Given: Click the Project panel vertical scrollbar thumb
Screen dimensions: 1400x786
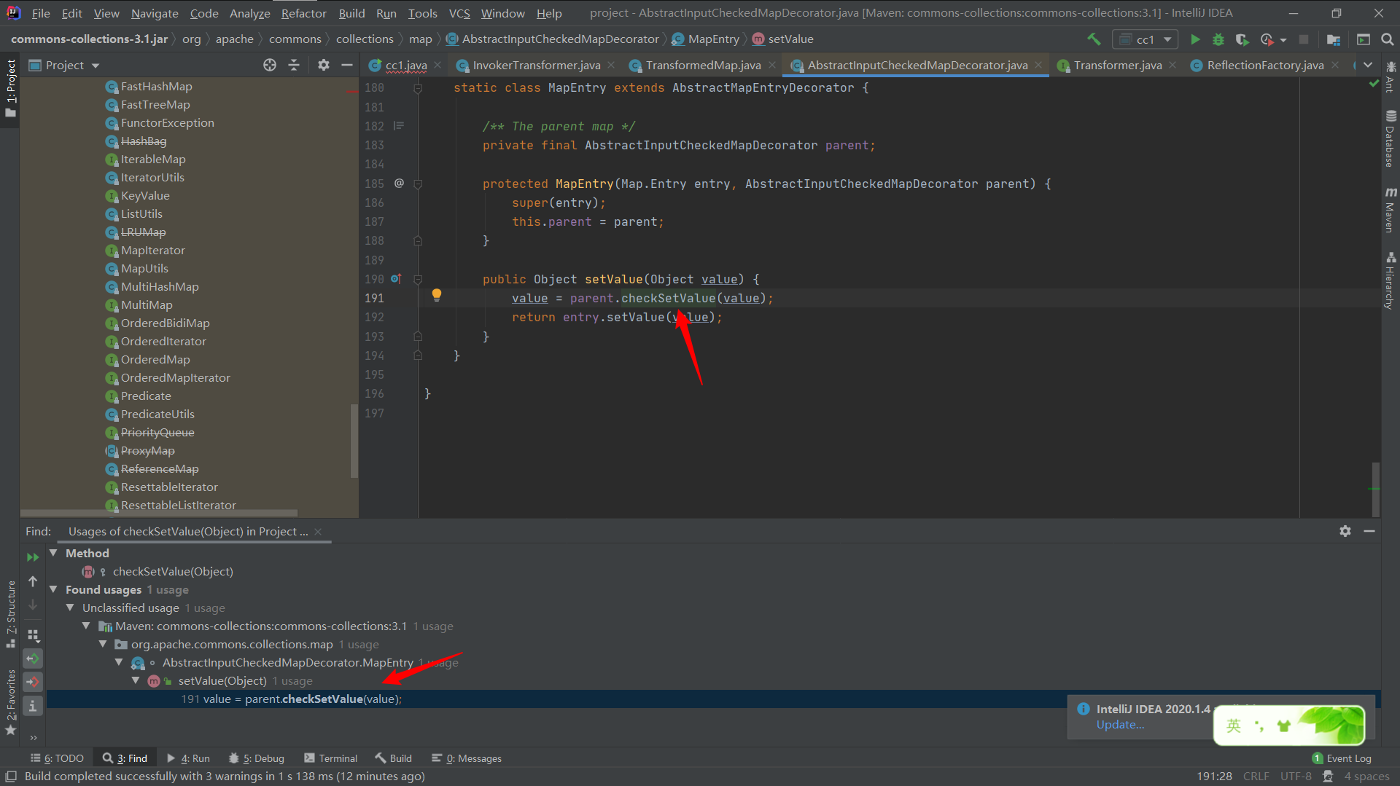Looking at the screenshot, I should point(354,441).
